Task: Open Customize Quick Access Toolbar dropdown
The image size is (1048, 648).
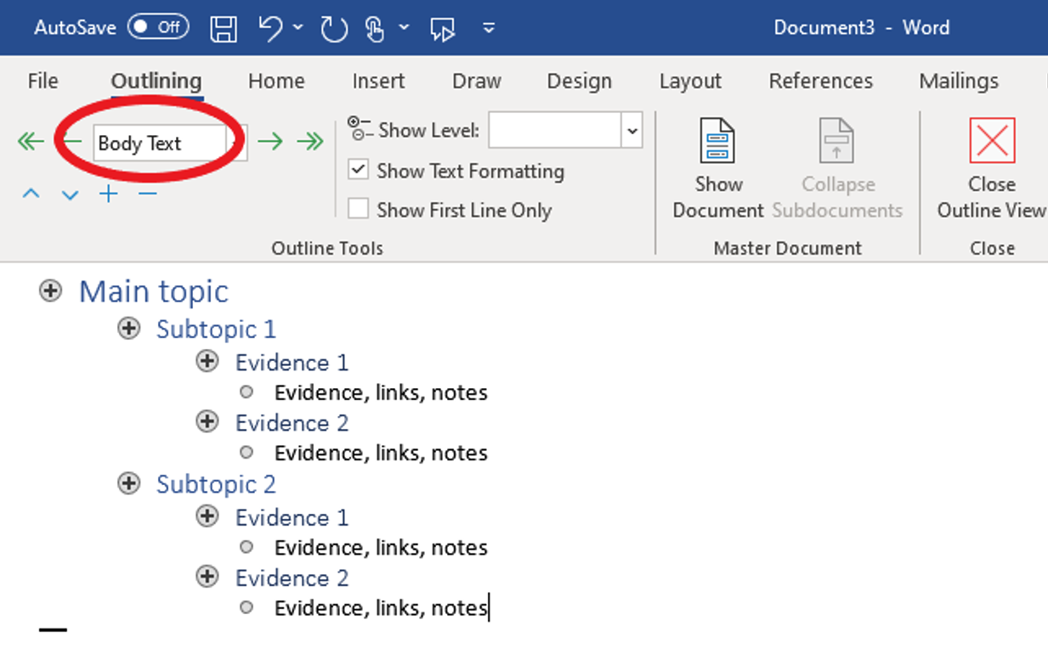Action: (x=489, y=28)
